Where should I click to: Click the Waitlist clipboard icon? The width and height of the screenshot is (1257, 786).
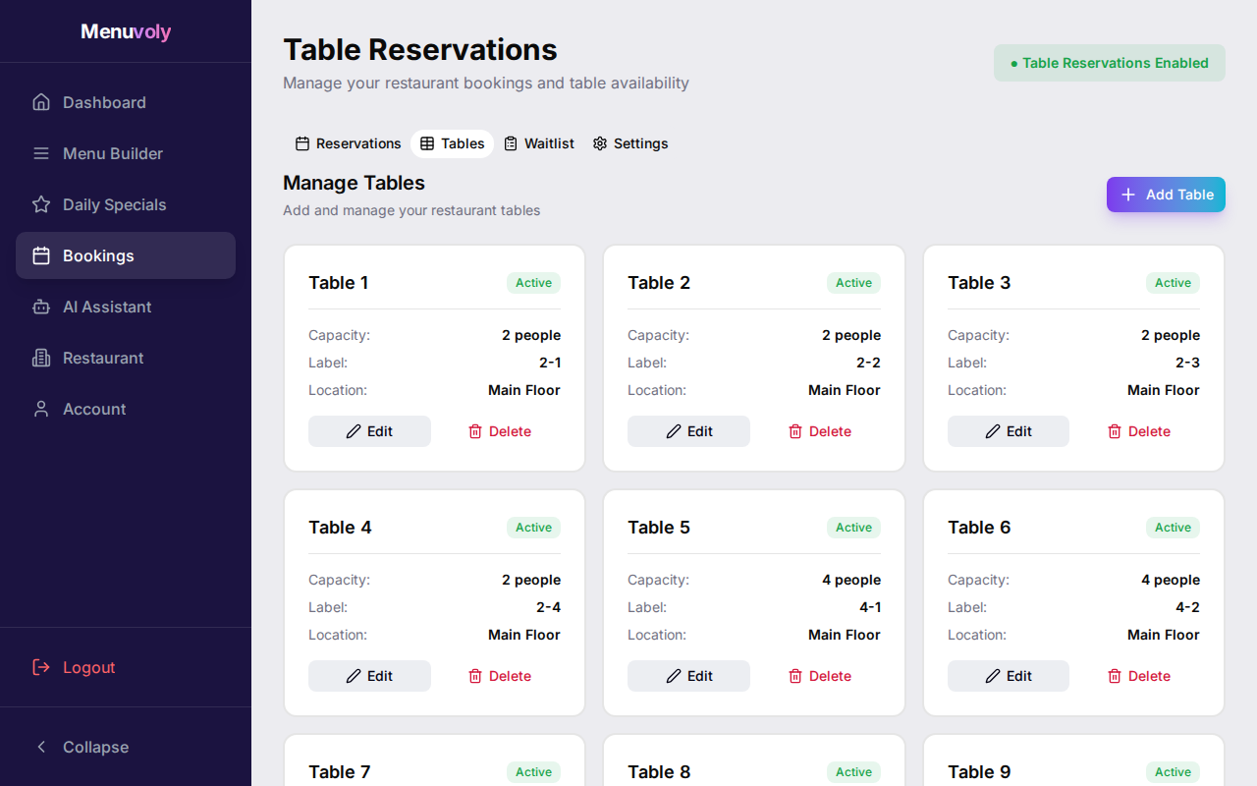tap(511, 143)
